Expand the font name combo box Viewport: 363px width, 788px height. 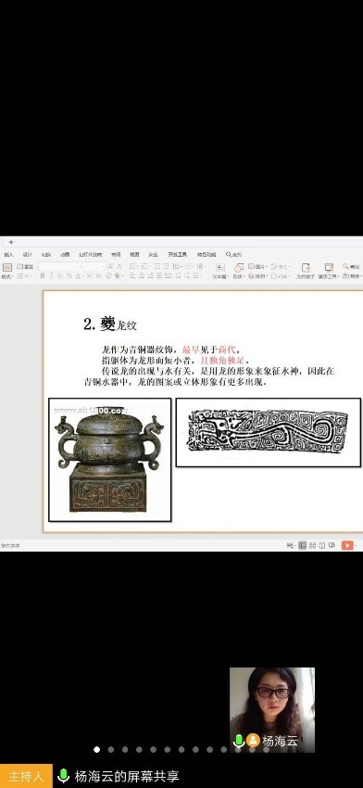(x=60, y=266)
